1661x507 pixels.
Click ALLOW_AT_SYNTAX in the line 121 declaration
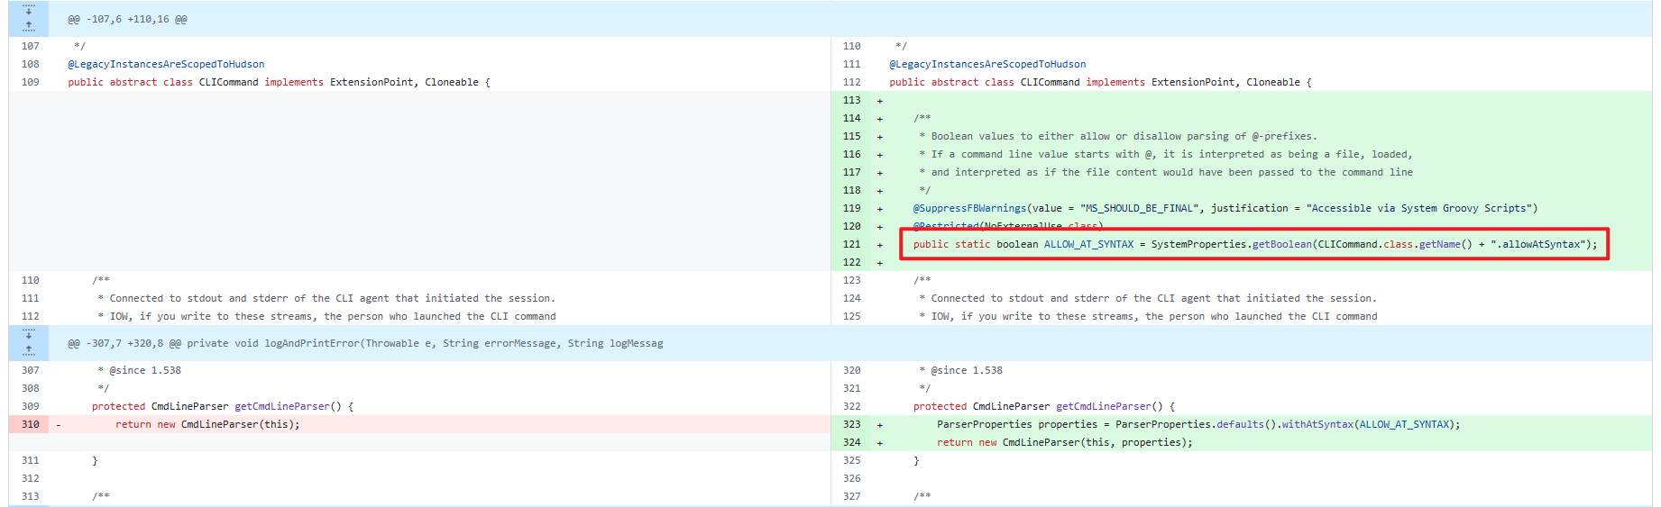pyautogui.click(x=1088, y=244)
